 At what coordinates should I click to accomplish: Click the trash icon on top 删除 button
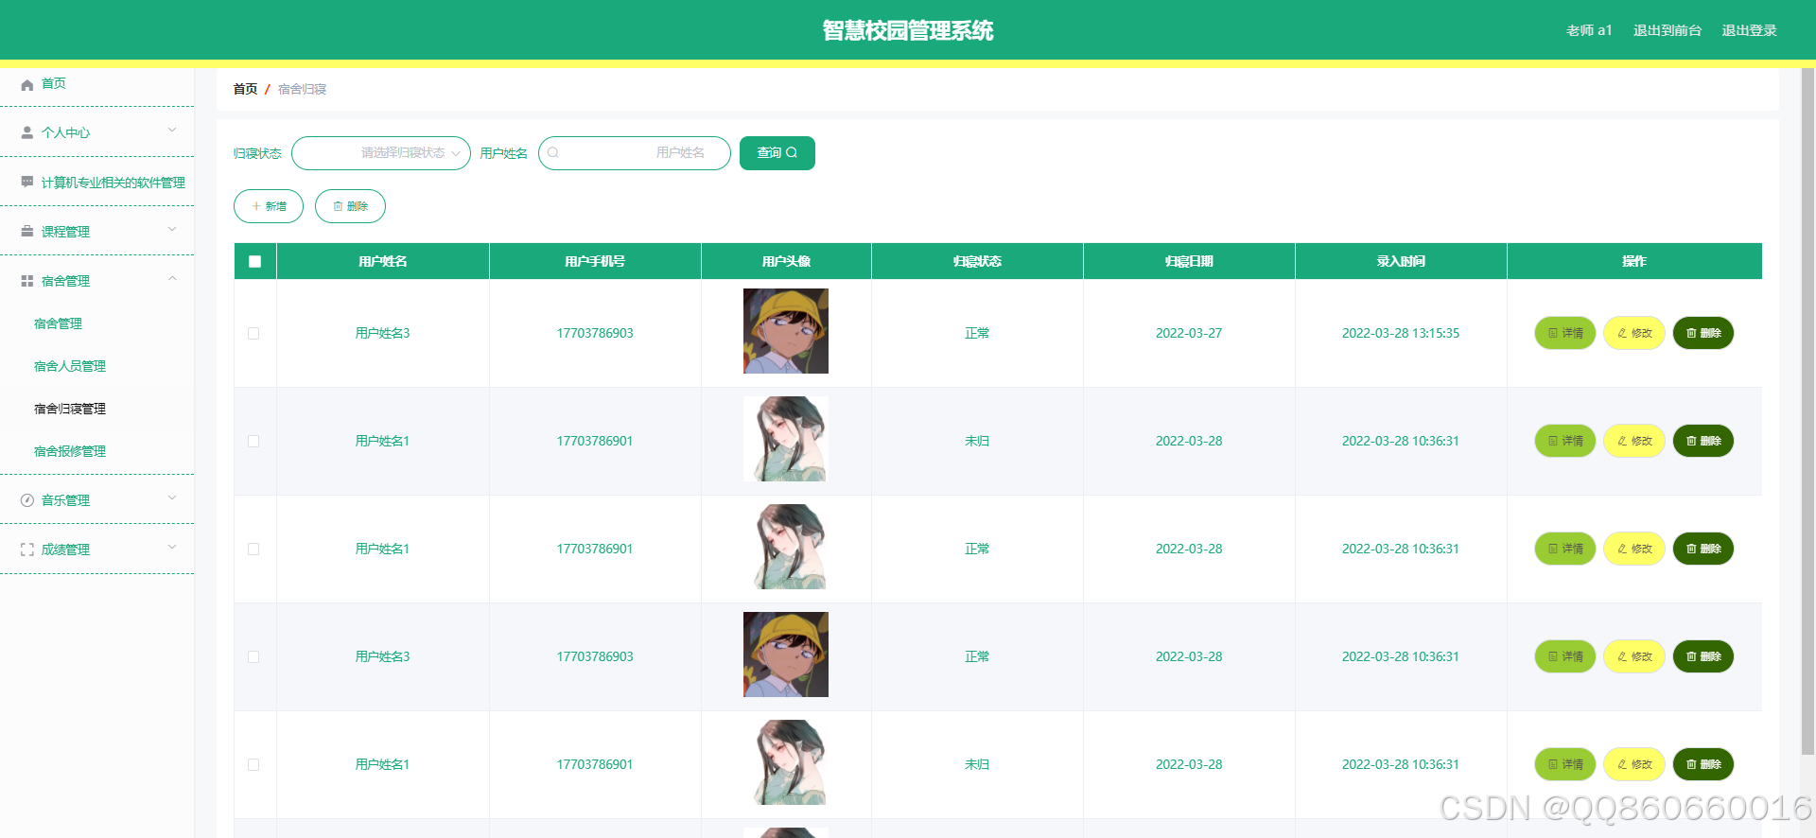point(338,206)
